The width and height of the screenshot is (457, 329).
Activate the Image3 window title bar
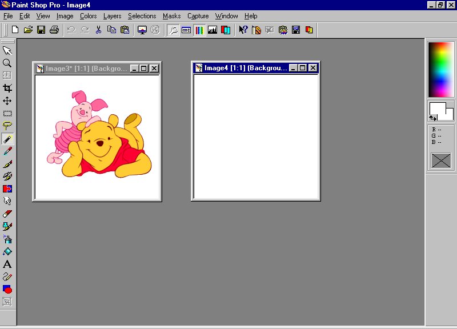coord(86,68)
